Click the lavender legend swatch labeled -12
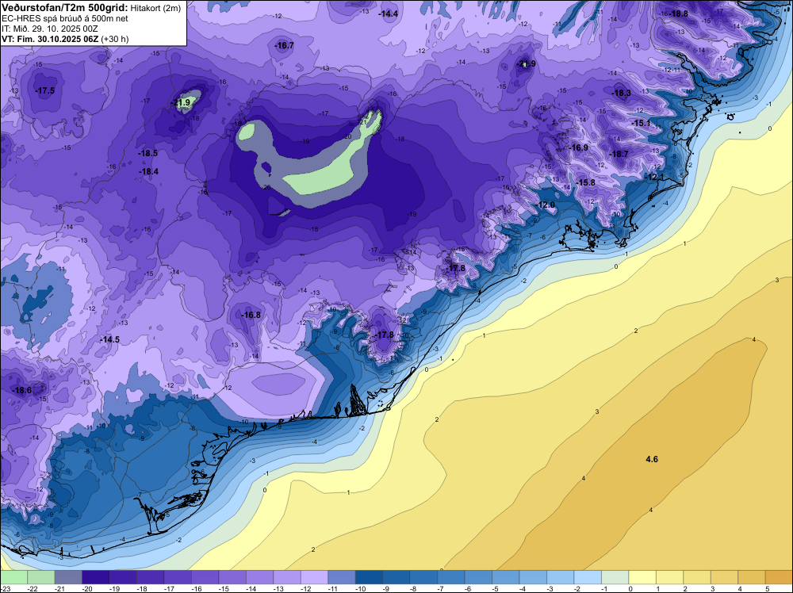 314,578
